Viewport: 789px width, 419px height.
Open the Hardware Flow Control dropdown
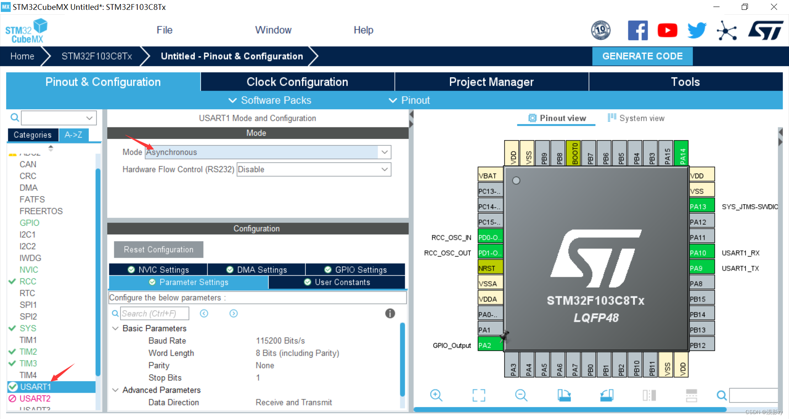314,169
